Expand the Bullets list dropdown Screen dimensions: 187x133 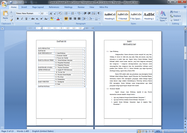point(69,13)
